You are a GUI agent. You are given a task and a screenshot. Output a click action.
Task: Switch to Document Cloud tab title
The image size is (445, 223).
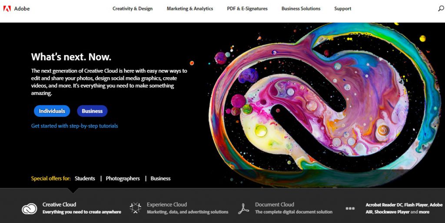[x=275, y=204]
